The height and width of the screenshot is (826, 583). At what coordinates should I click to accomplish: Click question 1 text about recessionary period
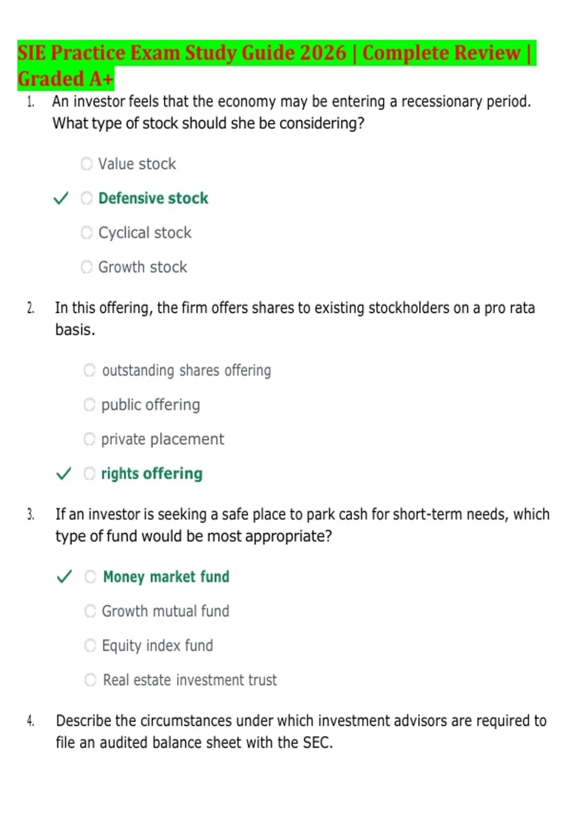(291, 112)
